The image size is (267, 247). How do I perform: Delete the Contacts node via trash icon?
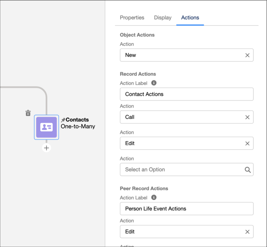coord(28,113)
